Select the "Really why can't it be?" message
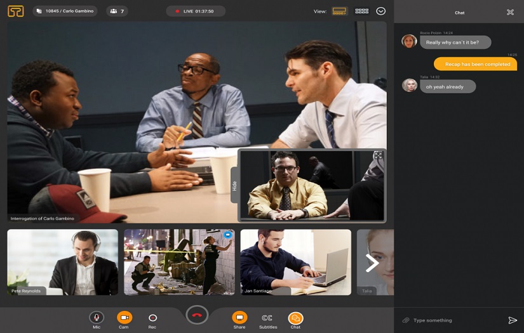This screenshot has width=524, height=333. click(455, 42)
